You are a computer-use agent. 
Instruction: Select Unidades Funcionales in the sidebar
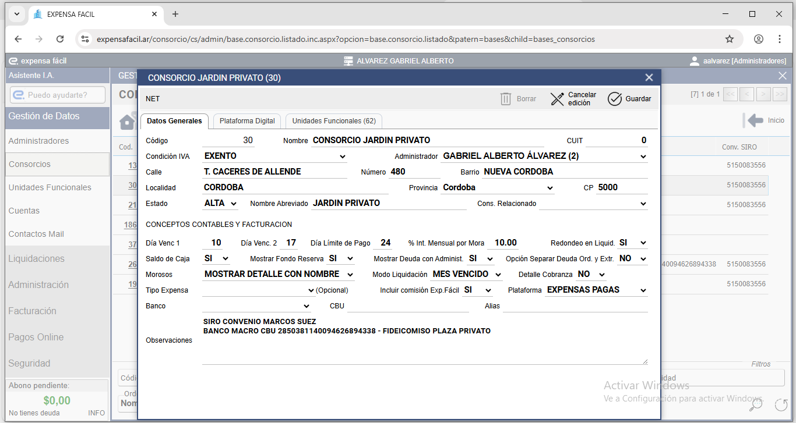pyautogui.click(x=50, y=187)
